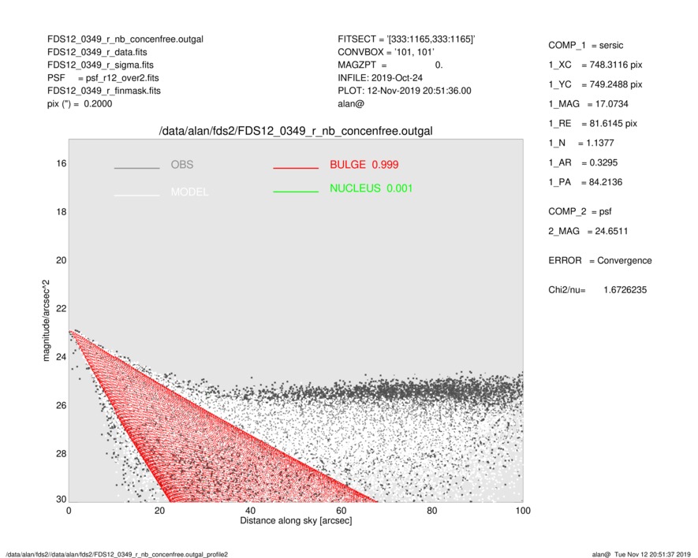Select the FDS12_0349_r_data.fits line

coord(97,52)
